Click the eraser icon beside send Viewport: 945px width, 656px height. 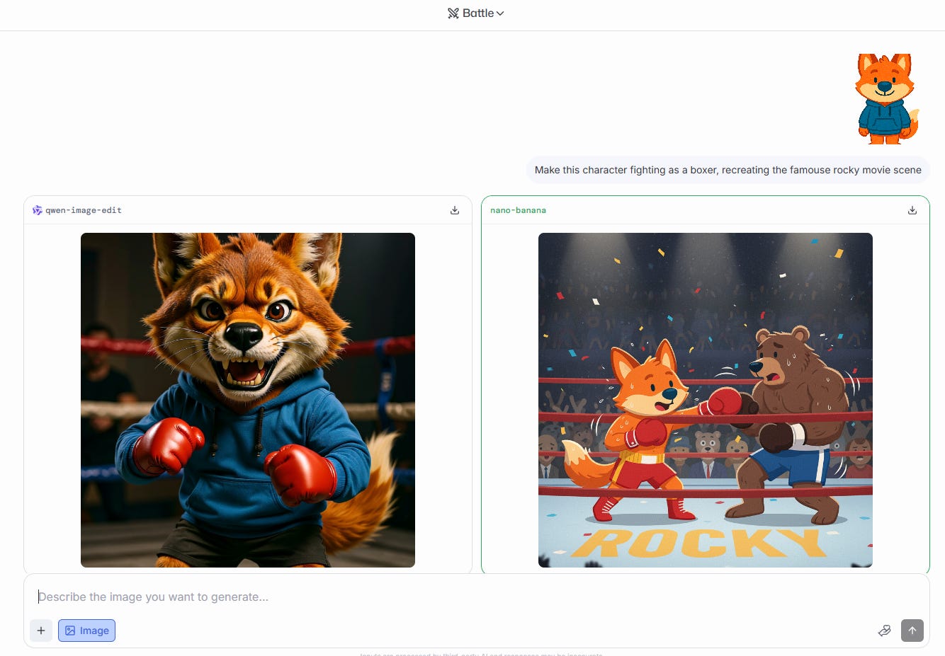(884, 631)
